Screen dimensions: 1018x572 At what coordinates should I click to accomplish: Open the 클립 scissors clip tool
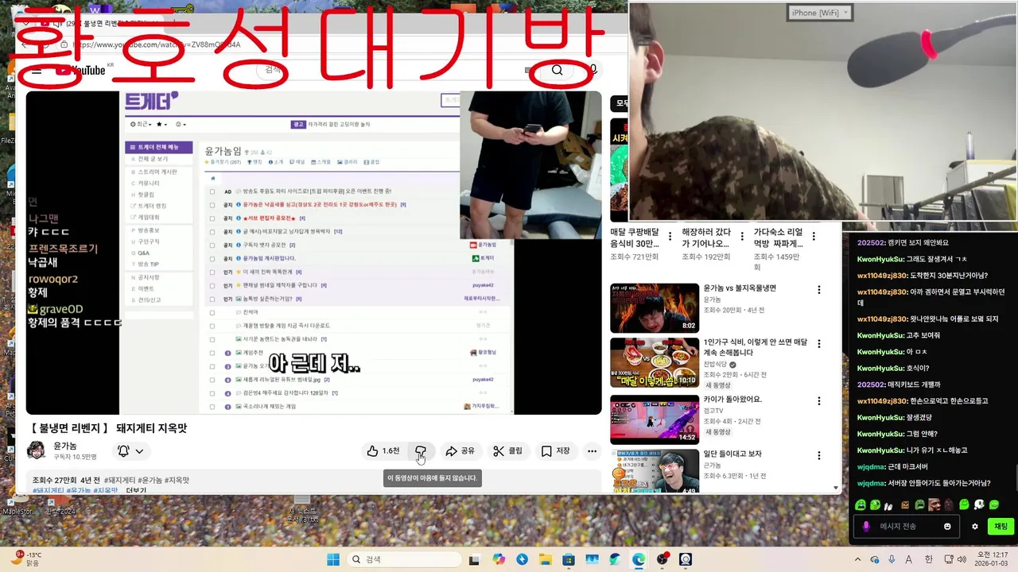tap(507, 451)
